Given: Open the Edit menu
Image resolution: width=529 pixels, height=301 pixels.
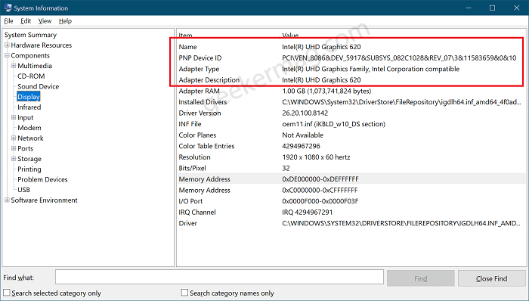Looking at the screenshot, I should point(26,21).
